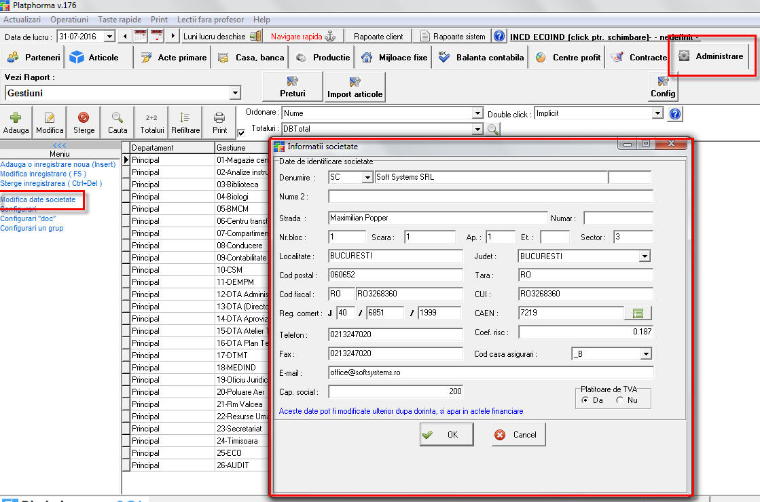Screen dimensions: 760x502
Task: Click the Strada input field
Action: pyautogui.click(x=437, y=218)
